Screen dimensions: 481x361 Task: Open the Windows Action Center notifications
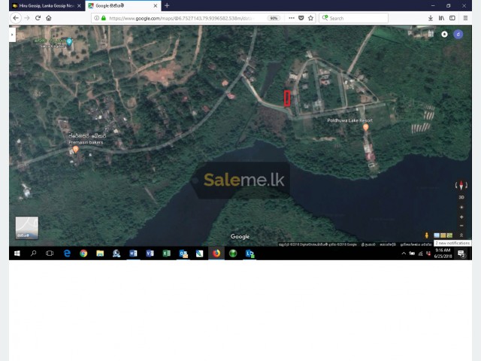[461, 253]
